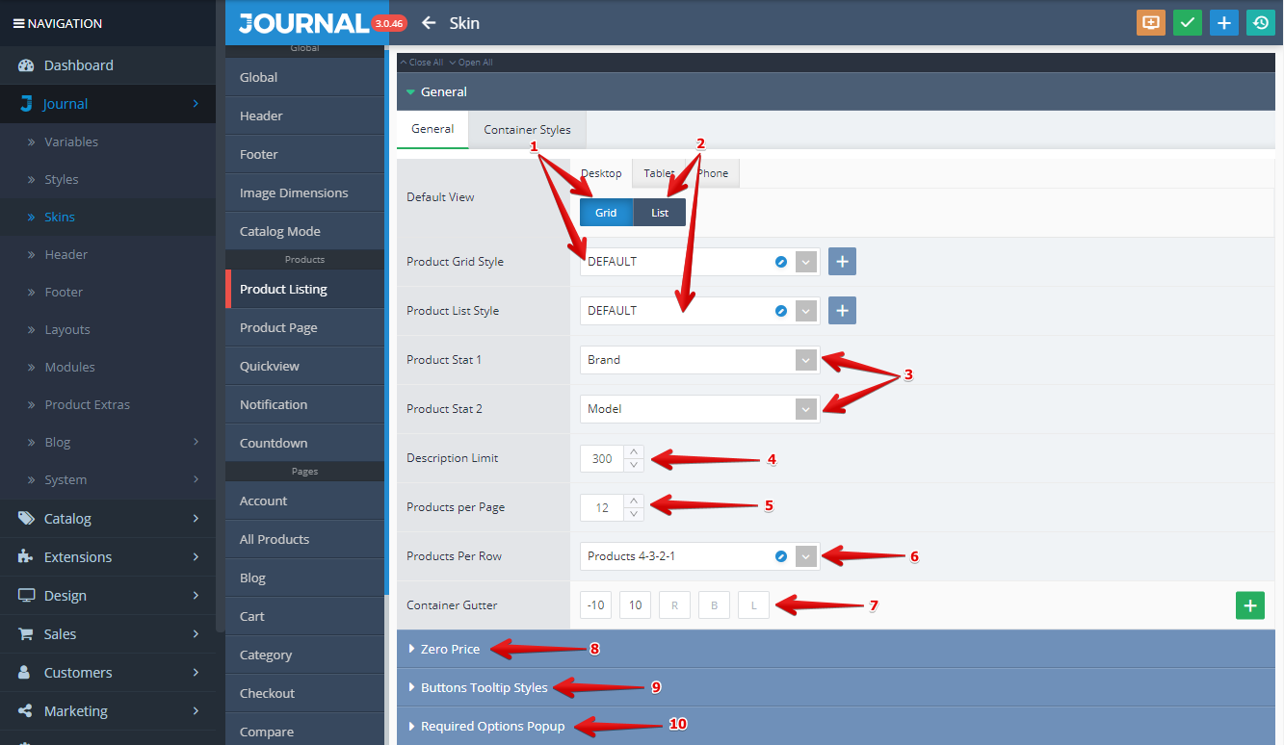This screenshot has width=1284, height=745.
Task: Edit Product List Style pencil icon
Action: (x=781, y=311)
